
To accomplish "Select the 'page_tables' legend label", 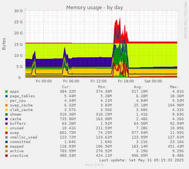I will coord(22,96).
